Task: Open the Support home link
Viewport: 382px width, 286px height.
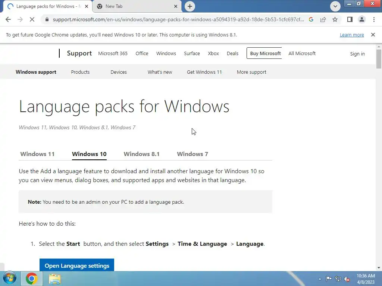Action: 79,53
